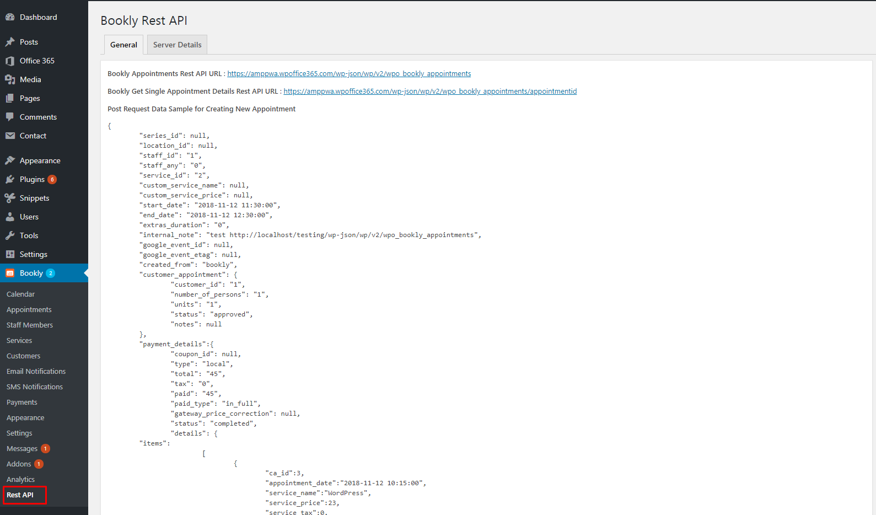Click the "google_event_etag": null line

(x=190, y=255)
